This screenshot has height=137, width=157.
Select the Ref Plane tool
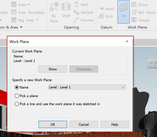coord(143,13)
